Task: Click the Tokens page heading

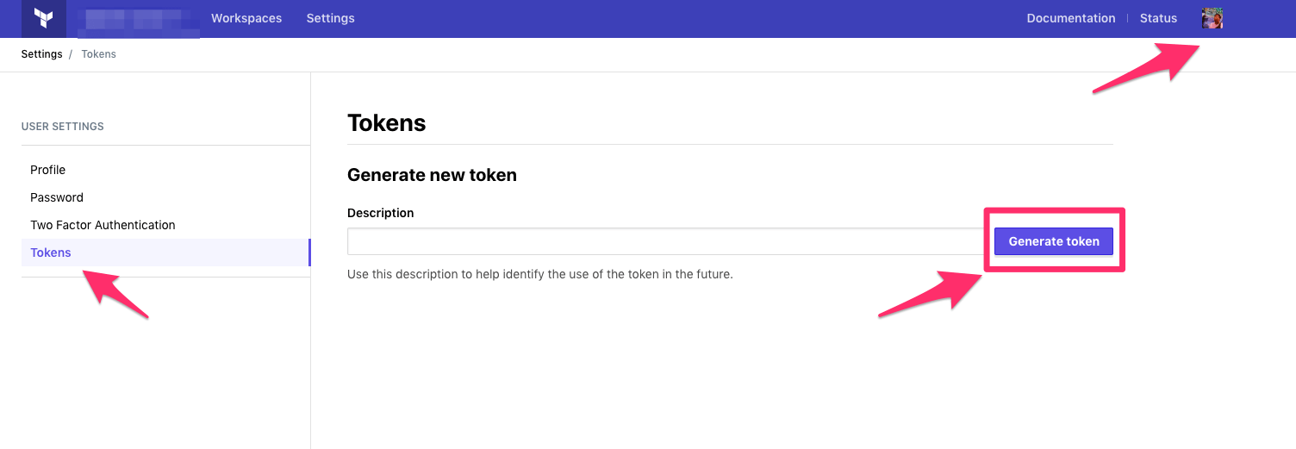Action: [x=386, y=123]
